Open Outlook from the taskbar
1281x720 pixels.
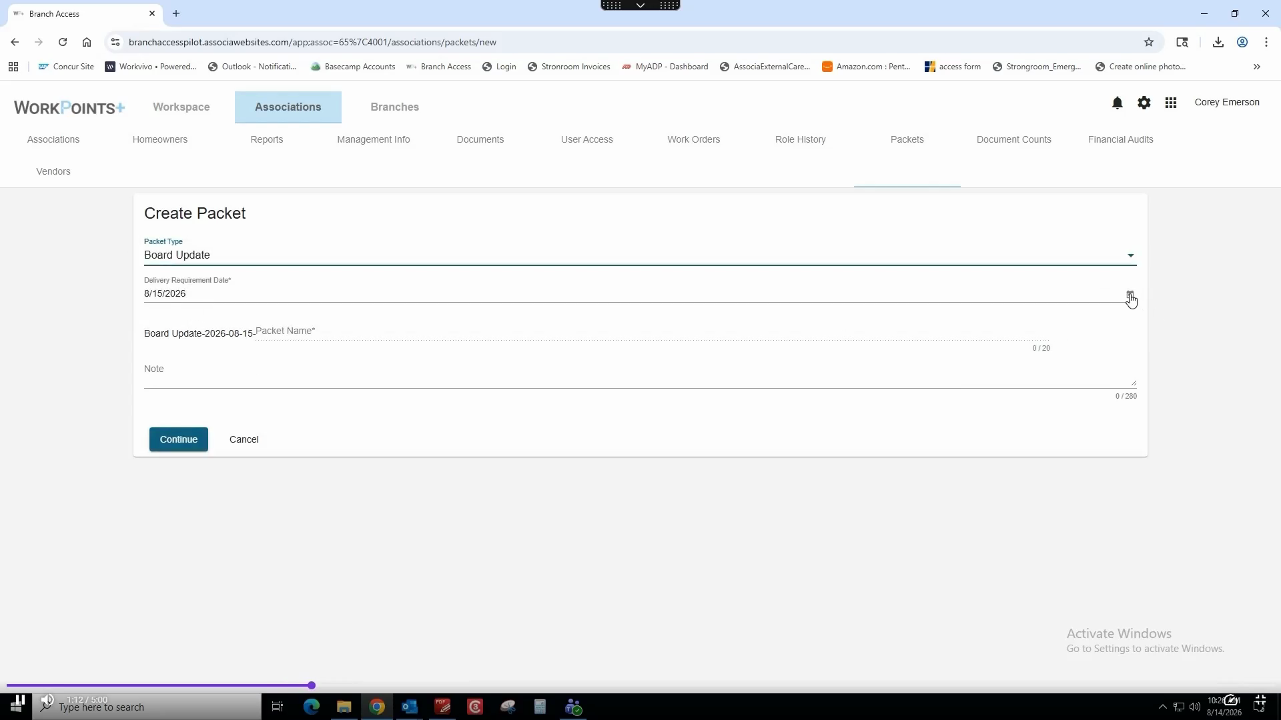(410, 707)
